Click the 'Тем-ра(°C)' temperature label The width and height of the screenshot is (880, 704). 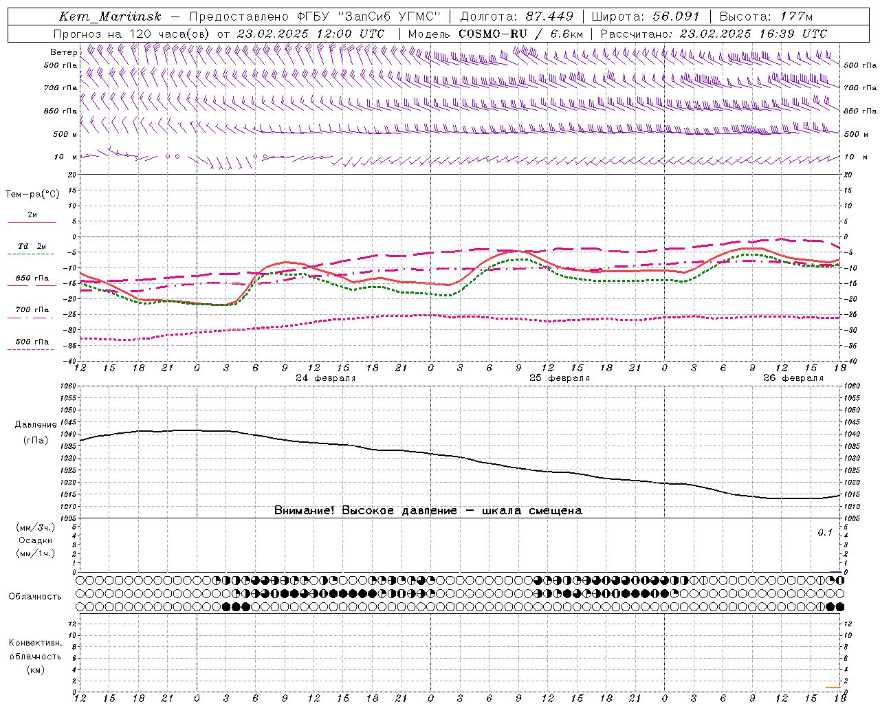32,194
